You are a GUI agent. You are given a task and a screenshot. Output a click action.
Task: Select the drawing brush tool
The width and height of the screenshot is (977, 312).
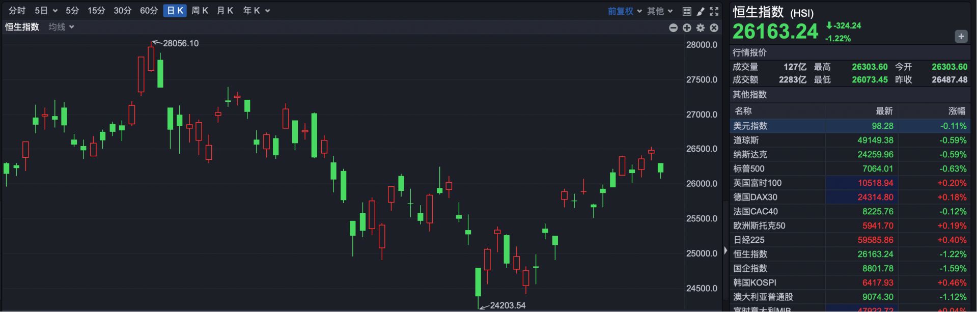pos(701,11)
